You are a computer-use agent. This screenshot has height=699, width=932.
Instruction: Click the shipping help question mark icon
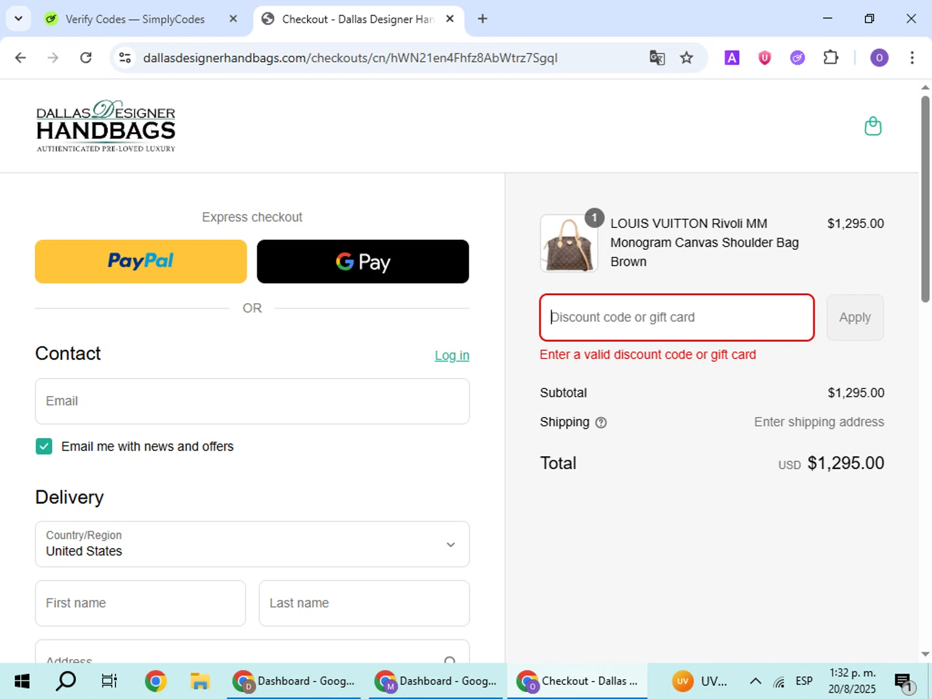click(x=601, y=423)
